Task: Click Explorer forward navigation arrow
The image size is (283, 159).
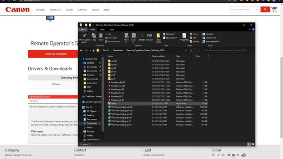Action: 86,50
